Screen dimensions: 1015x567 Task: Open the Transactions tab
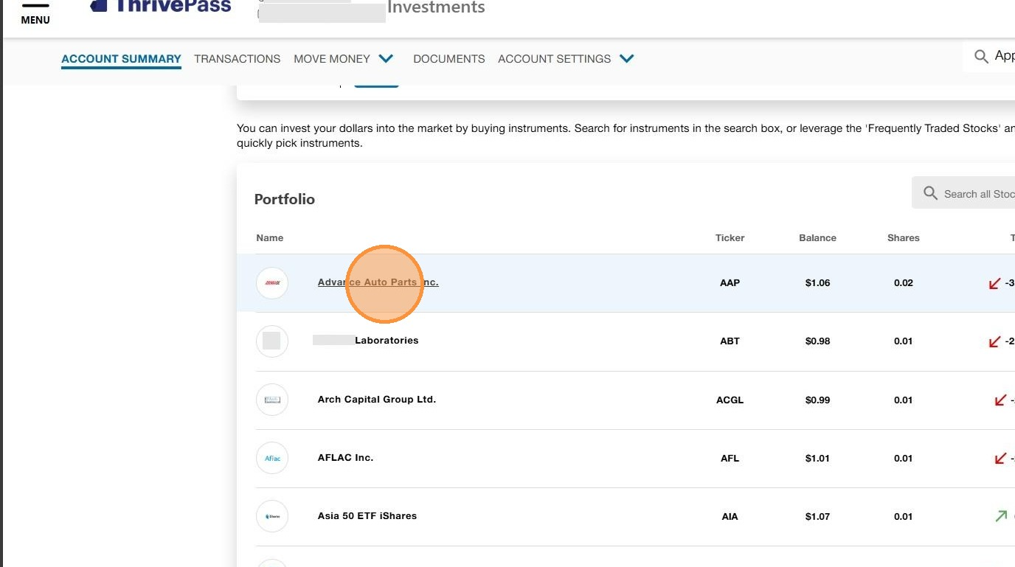pyautogui.click(x=238, y=59)
